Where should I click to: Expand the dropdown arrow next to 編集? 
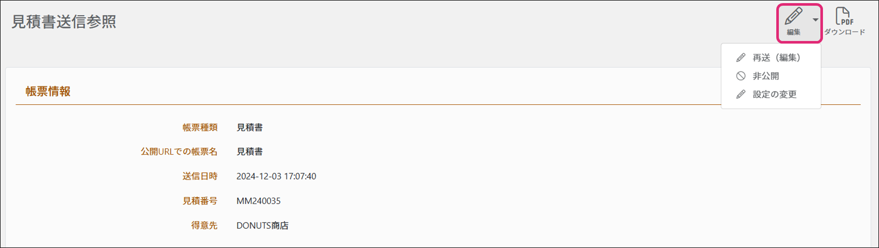816,20
